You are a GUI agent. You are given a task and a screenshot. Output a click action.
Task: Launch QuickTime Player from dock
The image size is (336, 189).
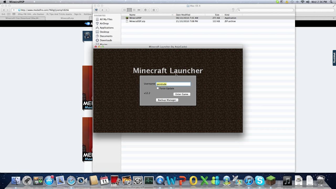pyautogui.click(x=160, y=181)
